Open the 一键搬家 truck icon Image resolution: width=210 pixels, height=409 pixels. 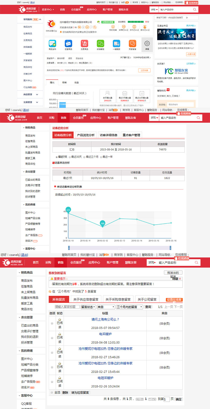coord(116,43)
